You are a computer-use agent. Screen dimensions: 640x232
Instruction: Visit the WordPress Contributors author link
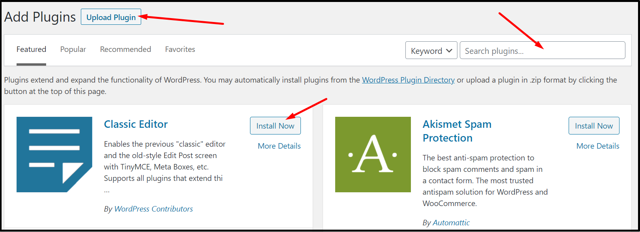tap(153, 209)
